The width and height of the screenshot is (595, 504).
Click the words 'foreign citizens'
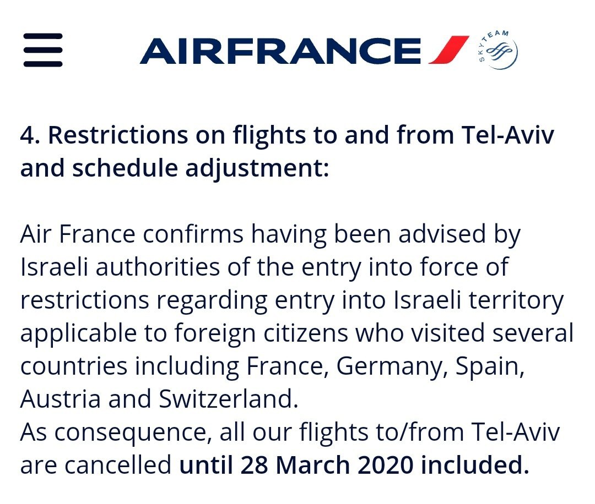click(x=261, y=333)
